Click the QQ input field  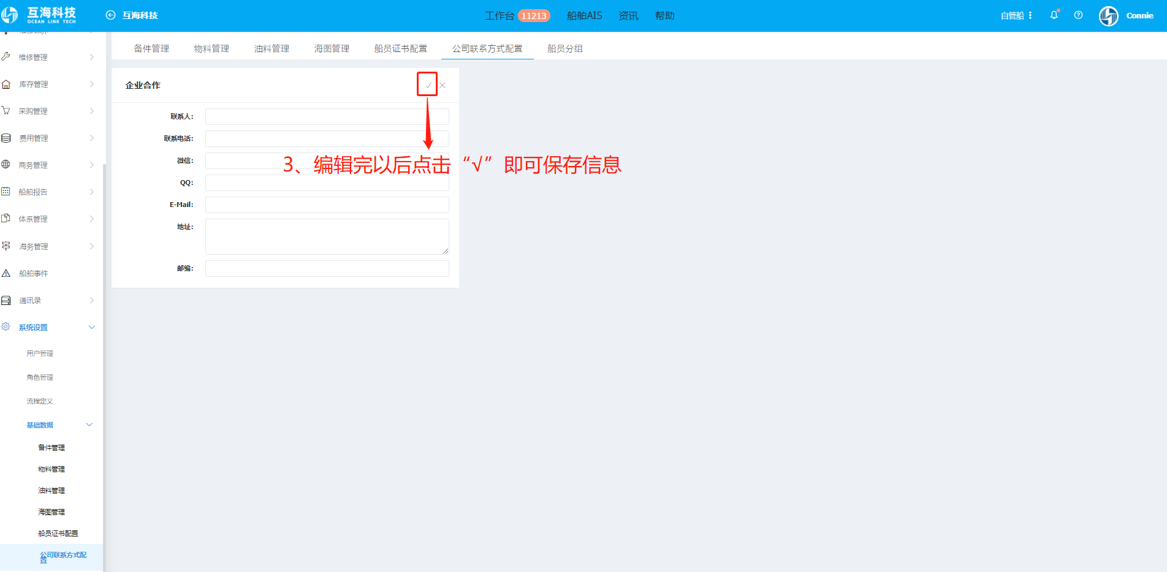click(x=327, y=183)
